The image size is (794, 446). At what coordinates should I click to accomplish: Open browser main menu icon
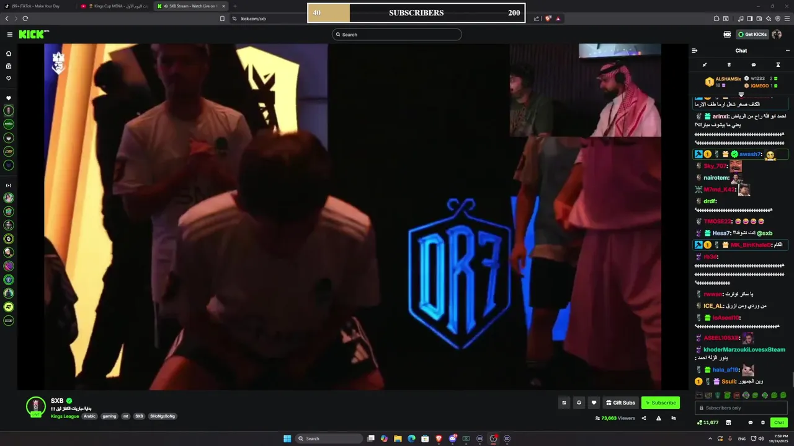click(787, 19)
